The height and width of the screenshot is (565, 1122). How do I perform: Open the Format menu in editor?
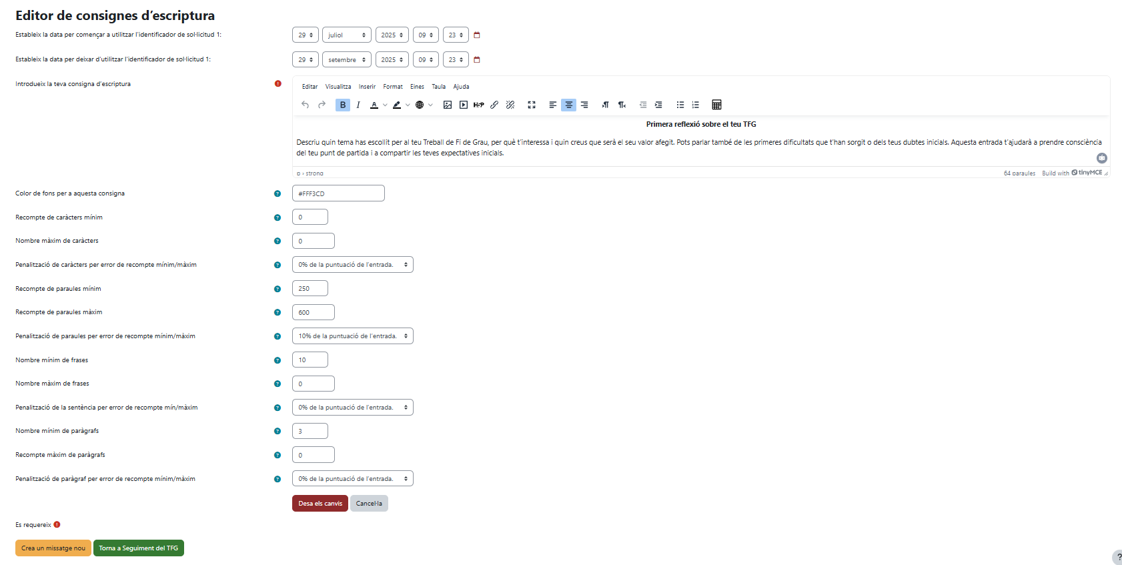[392, 87]
